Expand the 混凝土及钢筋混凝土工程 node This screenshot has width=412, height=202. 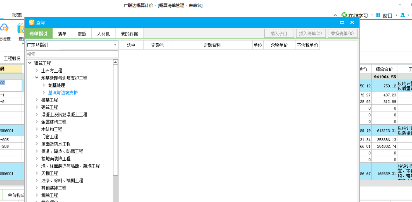pyautogui.click(x=37, y=114)
